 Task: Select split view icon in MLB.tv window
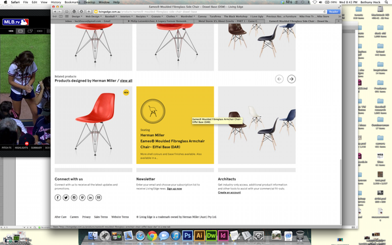click(x=39, y=31)
